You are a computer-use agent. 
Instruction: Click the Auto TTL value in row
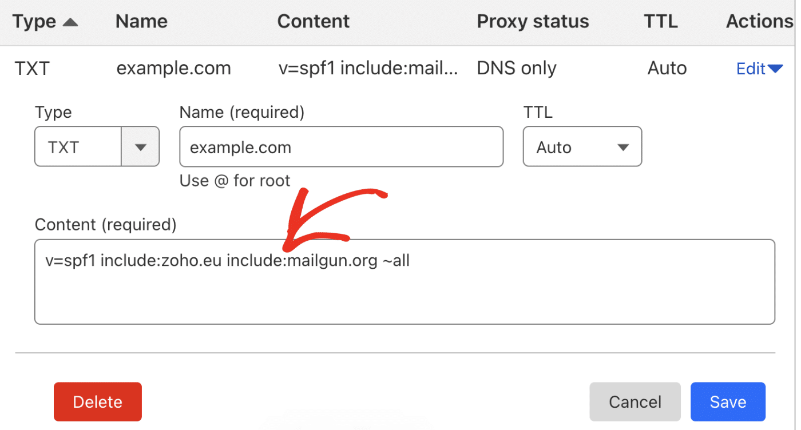coord(667,69)
